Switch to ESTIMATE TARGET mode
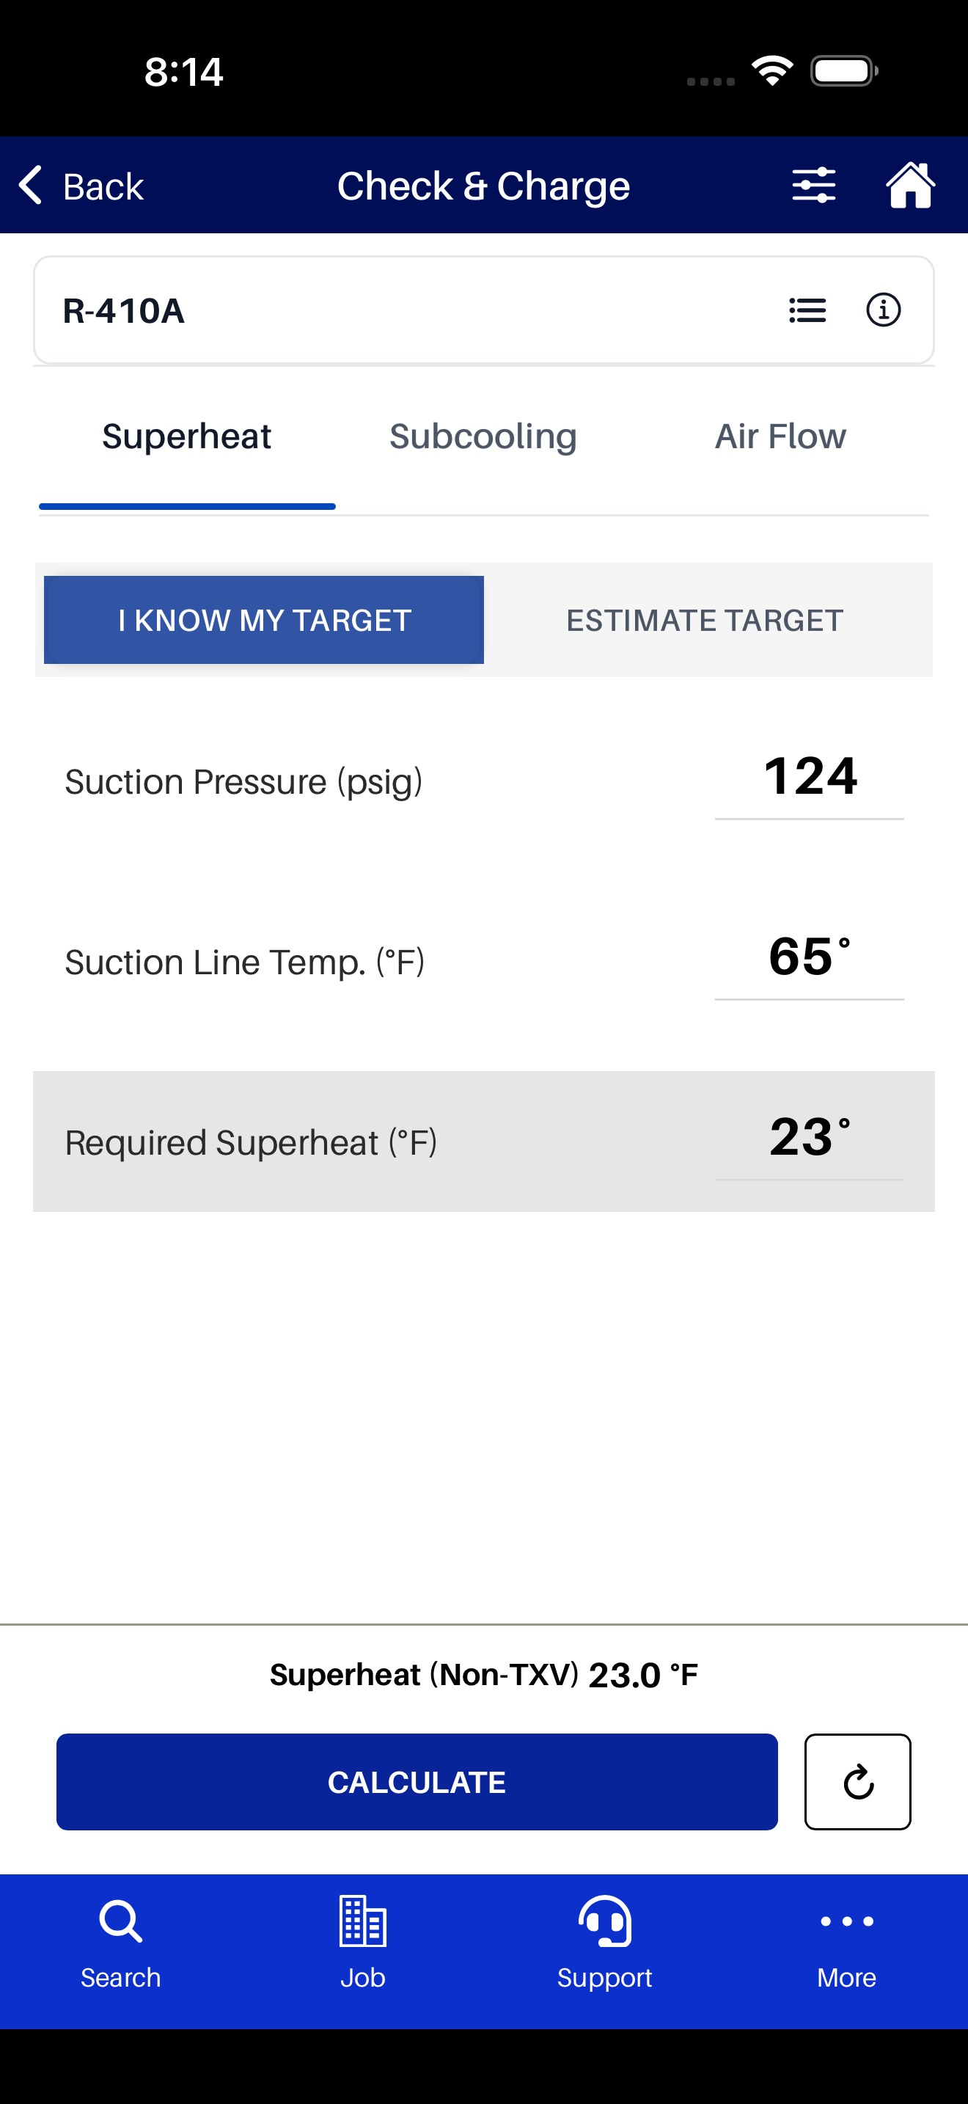Screen dimensions: 968x2104 pyautogui.click(x=705, y=620)
